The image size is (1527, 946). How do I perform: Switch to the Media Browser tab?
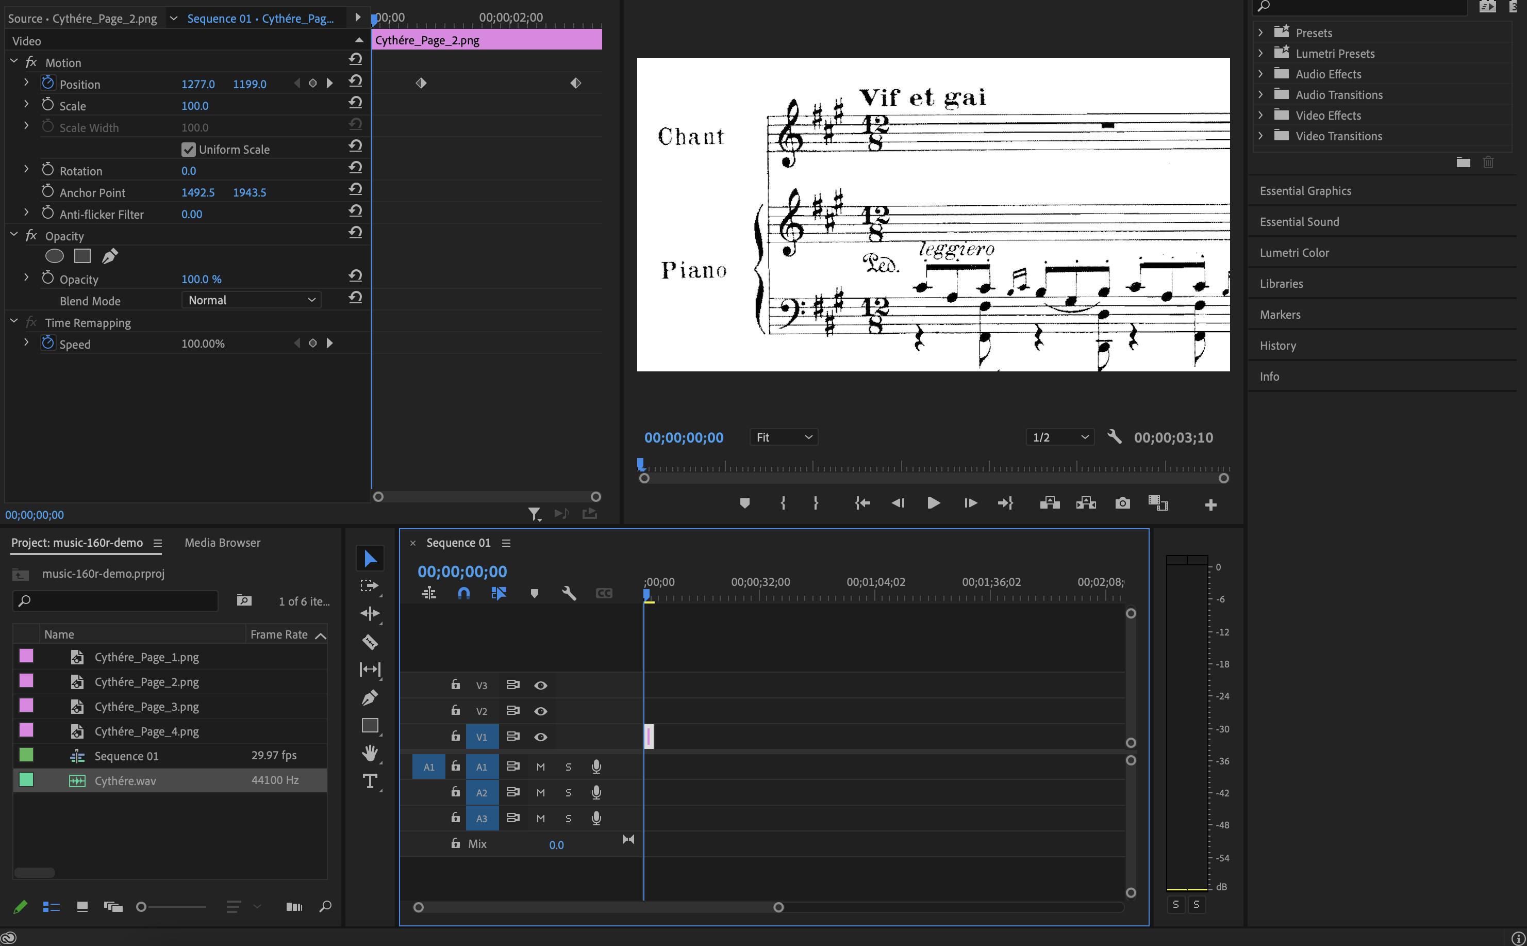(222, 543)
